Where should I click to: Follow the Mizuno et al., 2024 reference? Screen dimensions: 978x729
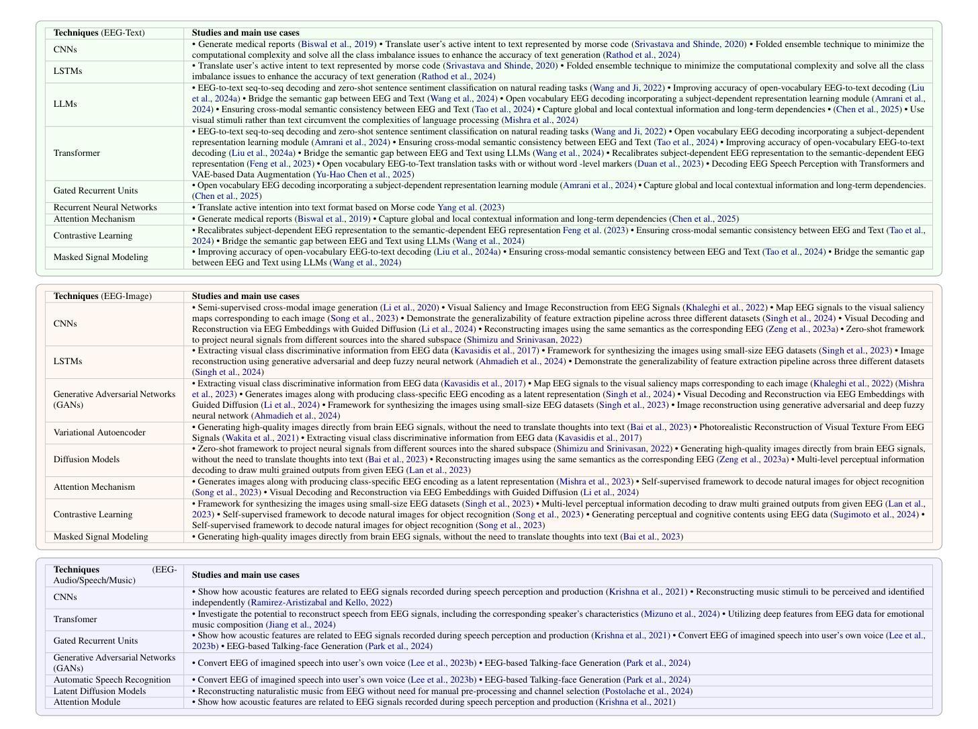click(680, 614)
